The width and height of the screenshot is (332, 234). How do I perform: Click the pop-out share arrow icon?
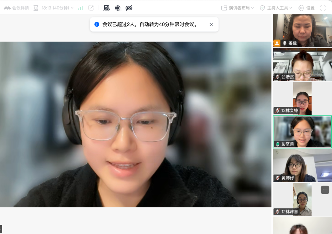coord(91,8)
